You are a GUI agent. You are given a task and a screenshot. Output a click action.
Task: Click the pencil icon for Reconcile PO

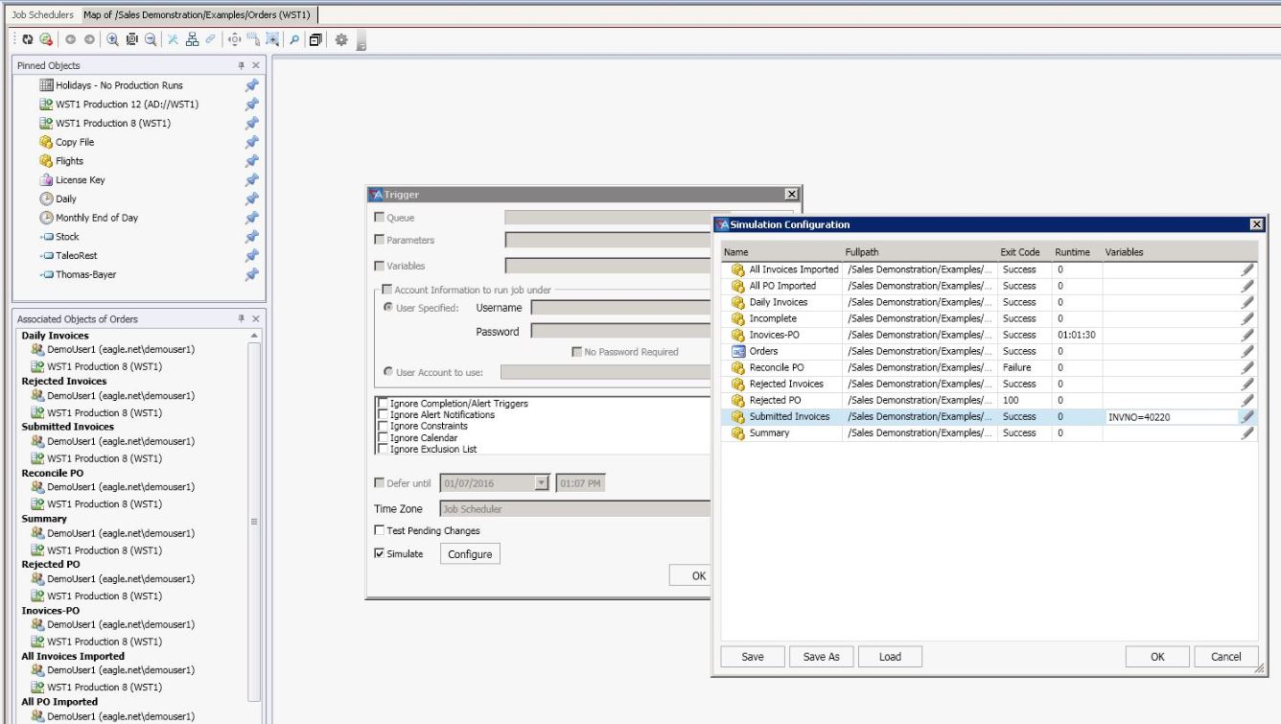(1246, 368)
